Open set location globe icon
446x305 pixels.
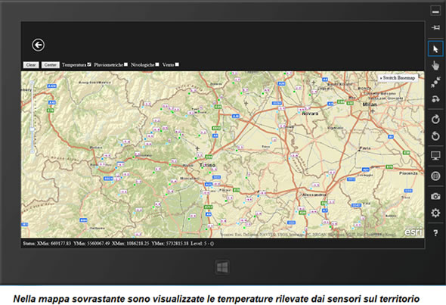[435, 176]
